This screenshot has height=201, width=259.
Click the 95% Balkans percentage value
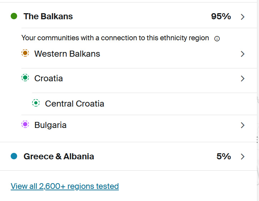click(221, 16)
